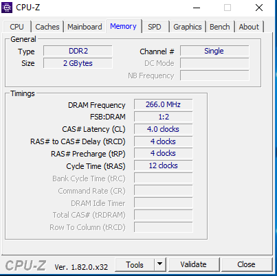Switch to the CPU tab
Screen dimensions: 277x276
click(17, 27)
